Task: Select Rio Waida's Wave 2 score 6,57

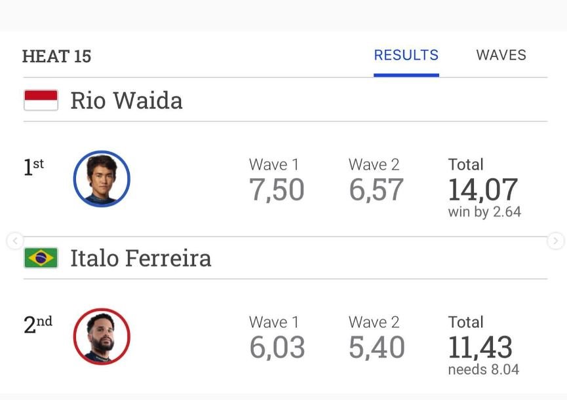Action: tap(376, 190)
